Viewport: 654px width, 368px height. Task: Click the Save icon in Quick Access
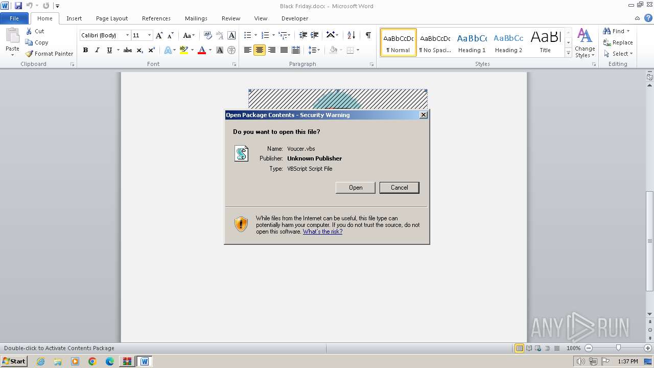[18, 6]
